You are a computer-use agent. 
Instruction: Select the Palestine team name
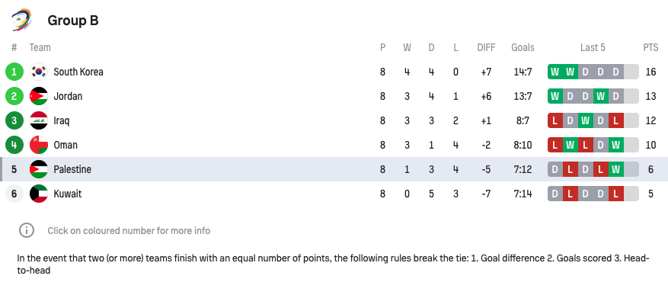click(72, 169)
